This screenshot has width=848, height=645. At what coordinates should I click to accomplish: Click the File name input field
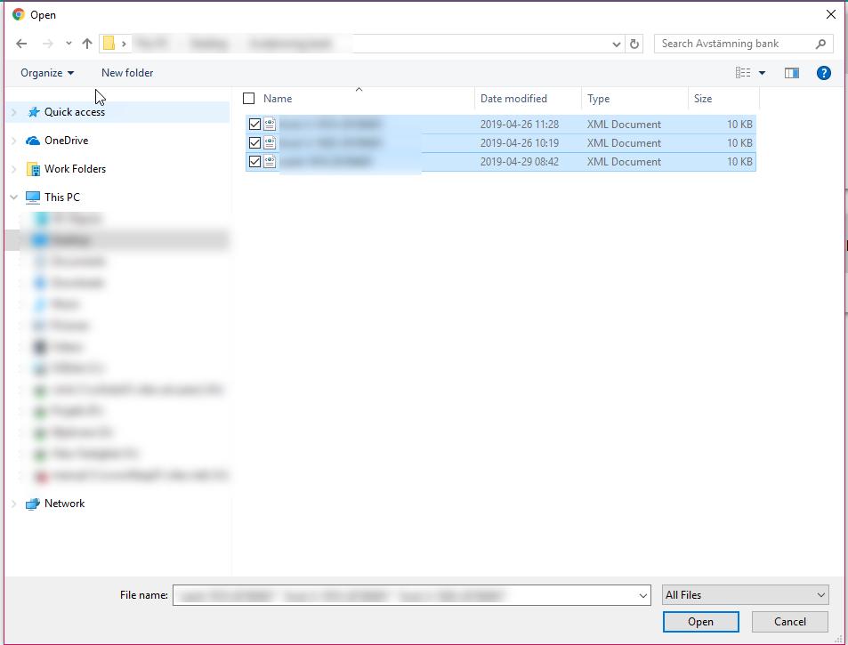[412, 595]
